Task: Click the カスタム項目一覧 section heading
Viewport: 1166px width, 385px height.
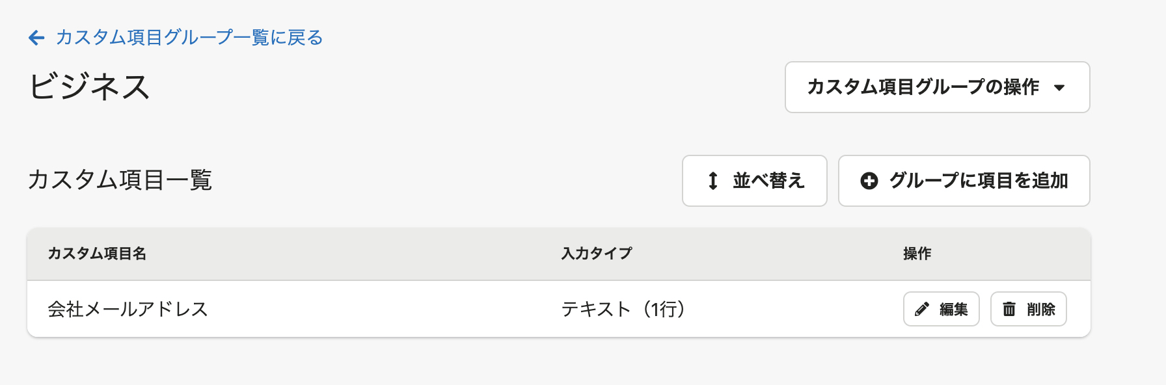Action: (120, 180)
